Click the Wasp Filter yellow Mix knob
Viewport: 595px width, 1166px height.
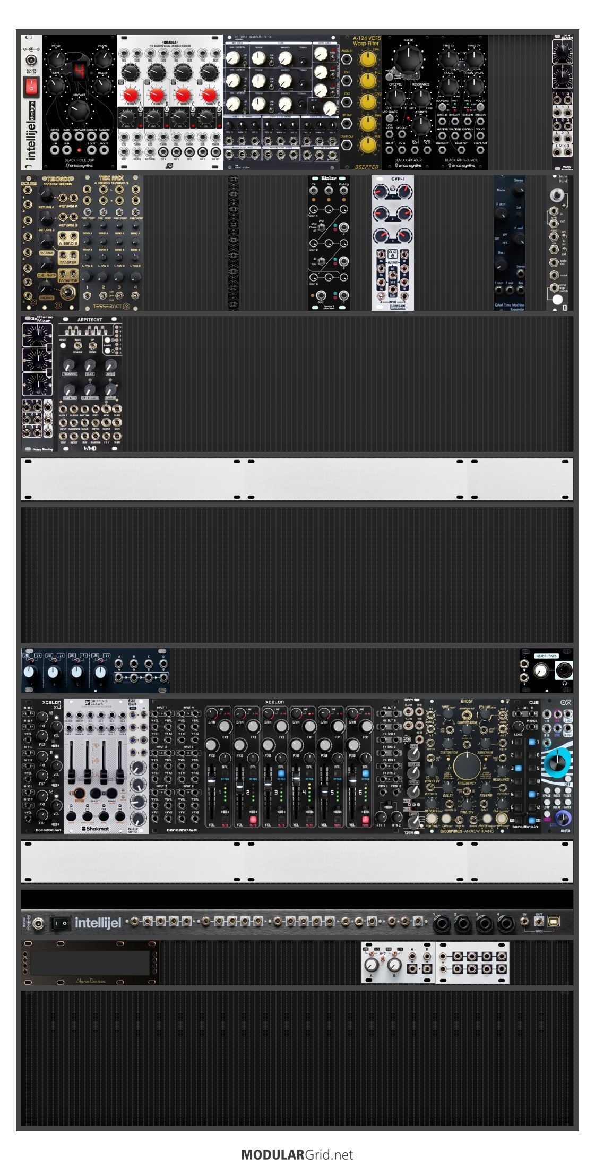tap(368, 144)
